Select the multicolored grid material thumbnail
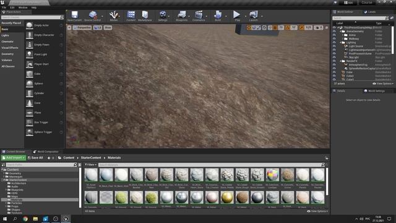 point(272,175)
